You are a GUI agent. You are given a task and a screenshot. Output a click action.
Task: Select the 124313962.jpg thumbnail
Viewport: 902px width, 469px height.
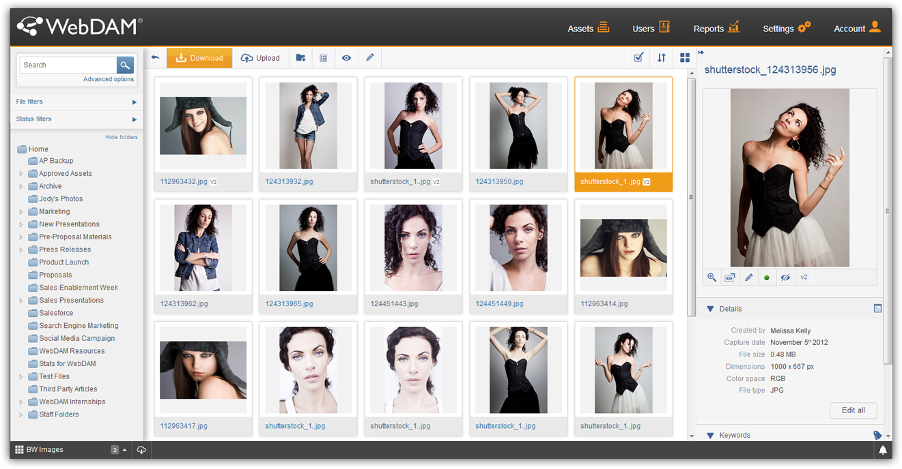(x=203, y=248)
